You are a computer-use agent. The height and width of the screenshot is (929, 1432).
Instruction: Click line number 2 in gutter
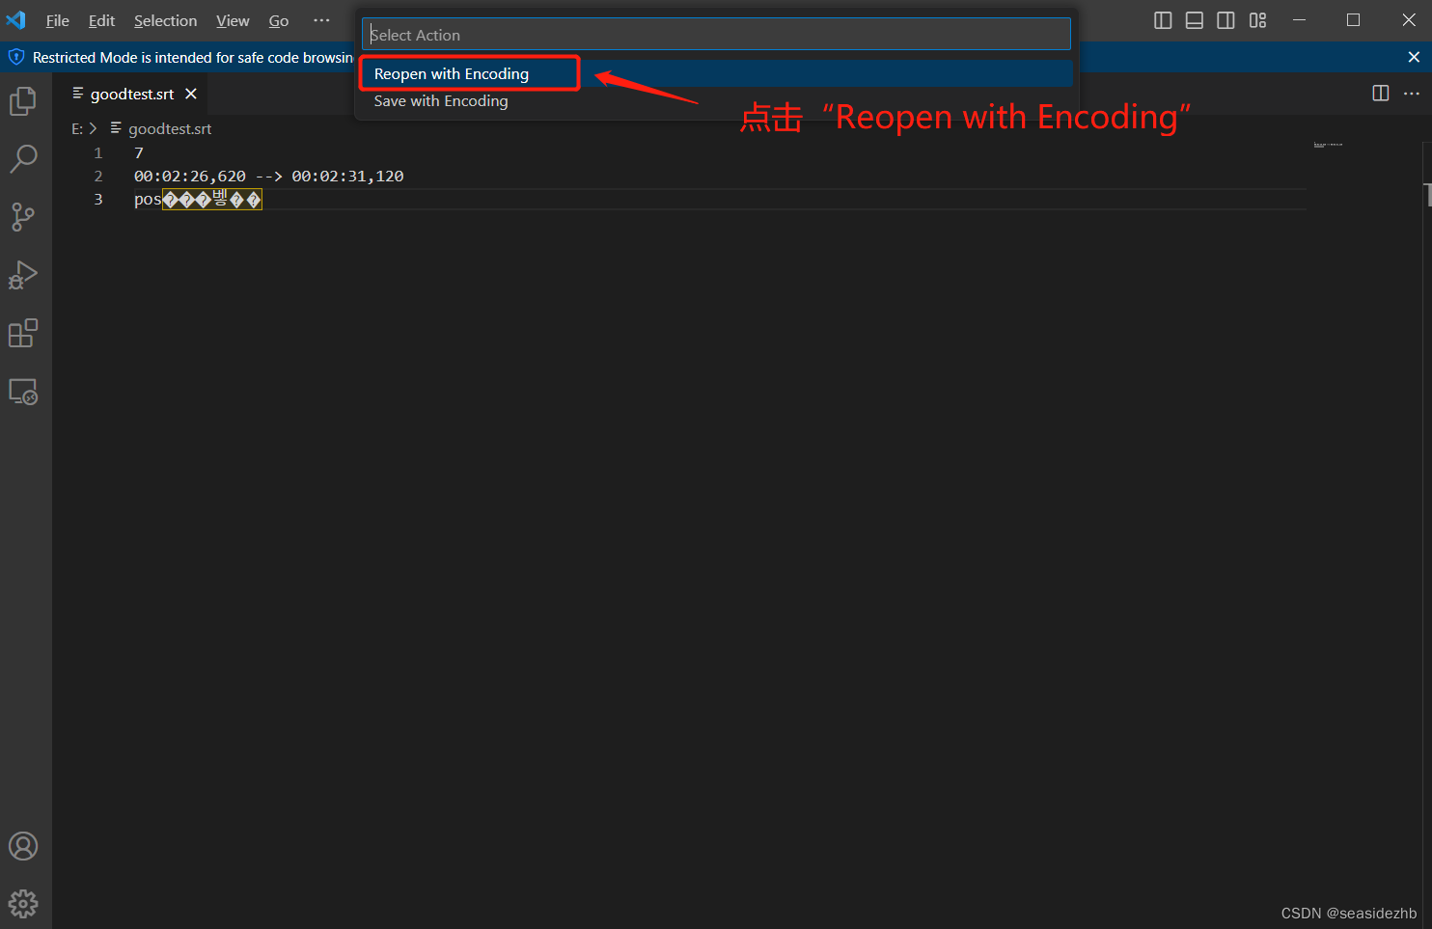97,176
